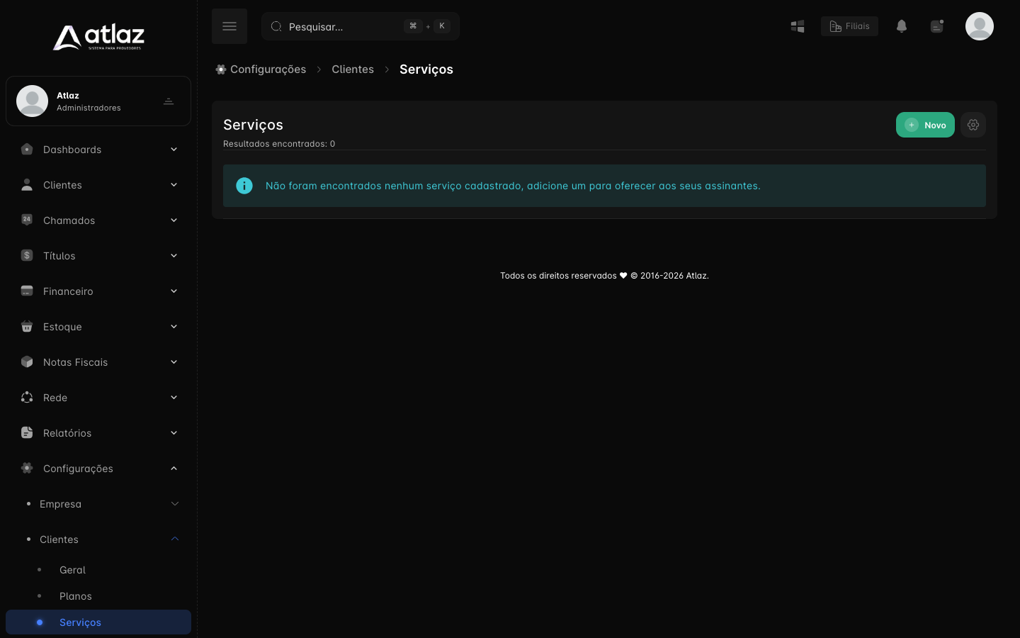Click the ⌘ K shortcut hint
This screenshot has width=1020, height=638.
point(427,26)
